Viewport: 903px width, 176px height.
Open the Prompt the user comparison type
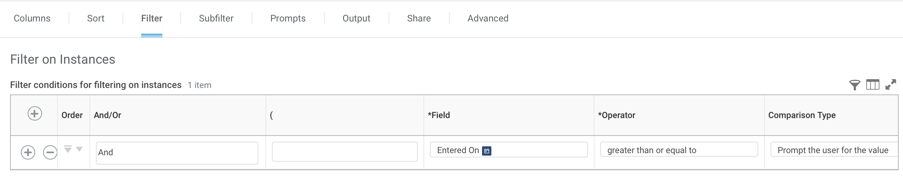pyautogui.click(x=833, y=150)
